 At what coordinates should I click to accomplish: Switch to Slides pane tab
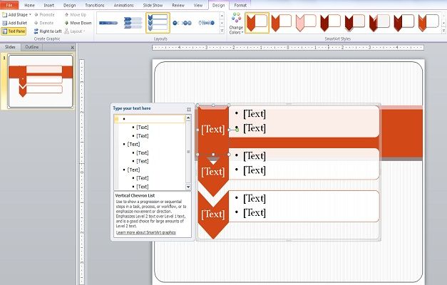pyautogui.click(x=10, y=47)
